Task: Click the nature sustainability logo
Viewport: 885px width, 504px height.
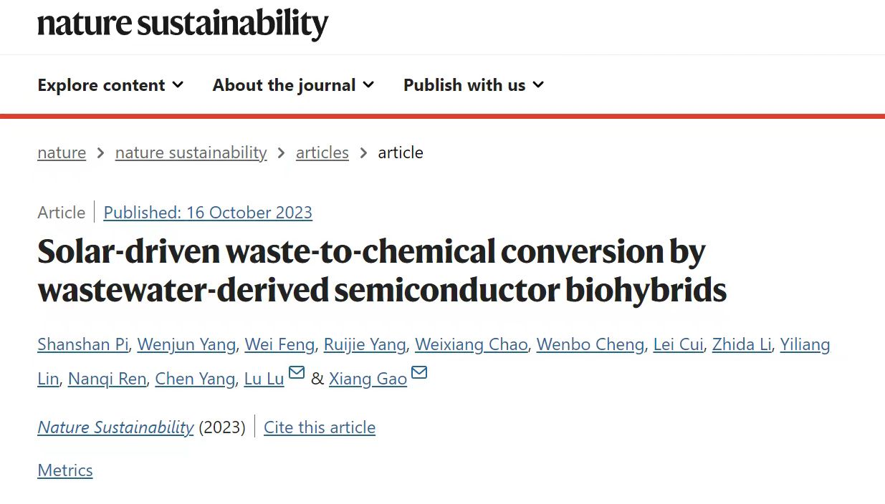Action: 183,24
